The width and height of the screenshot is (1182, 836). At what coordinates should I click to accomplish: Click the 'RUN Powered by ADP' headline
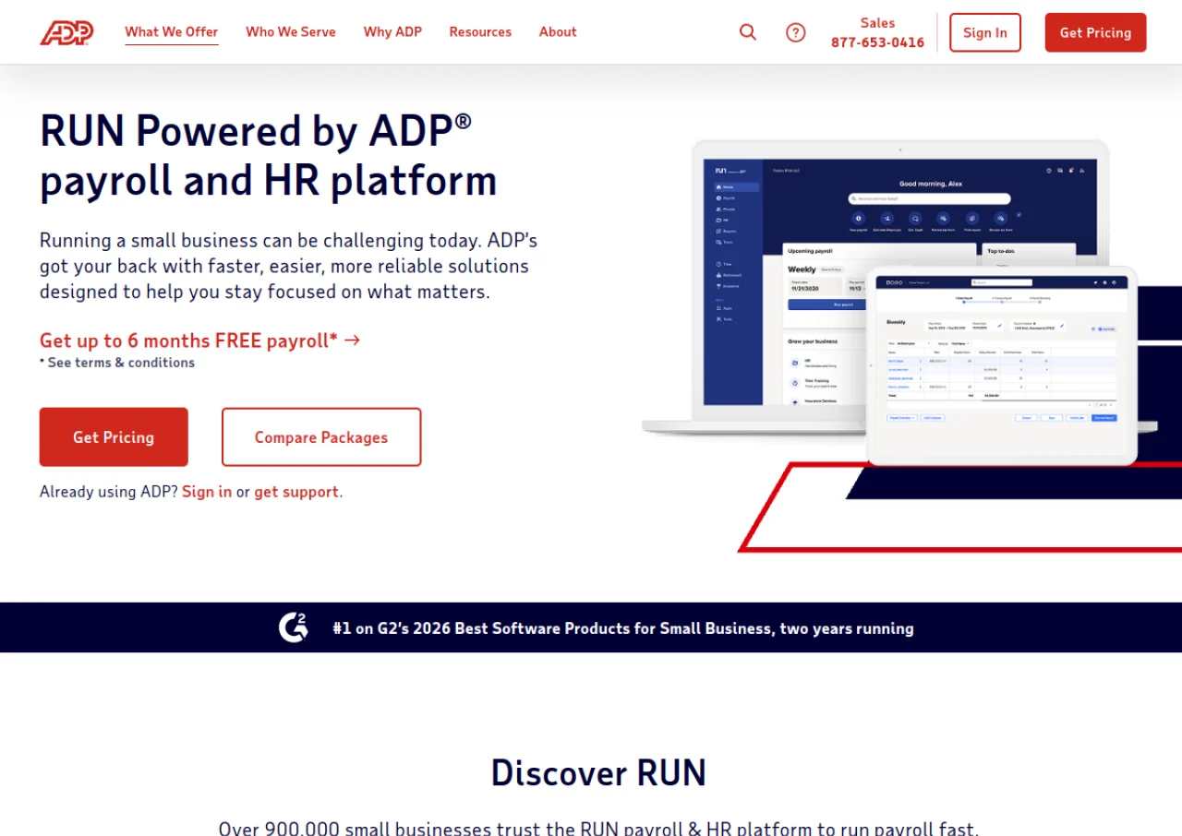tap(269, 155)
